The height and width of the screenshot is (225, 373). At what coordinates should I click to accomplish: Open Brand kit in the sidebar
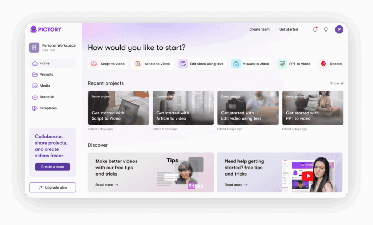tap(47, 97)
